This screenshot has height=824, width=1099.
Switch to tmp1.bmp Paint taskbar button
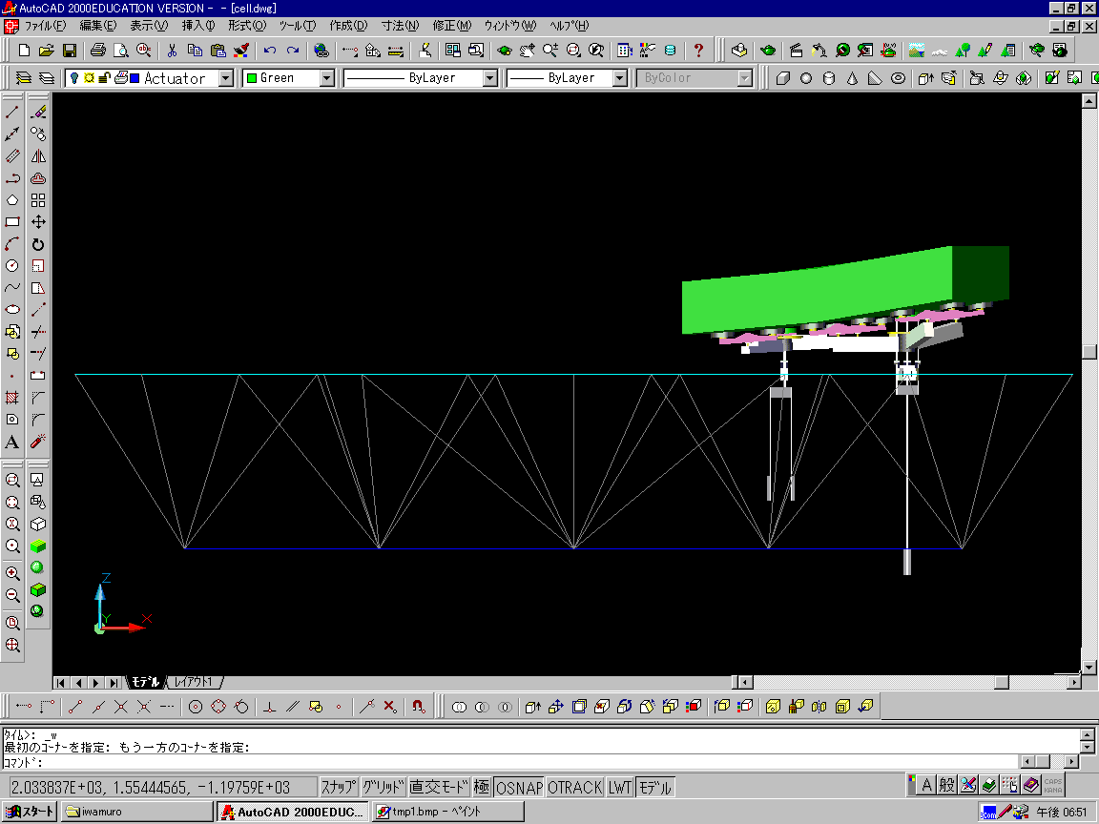[x=447, y=812]
